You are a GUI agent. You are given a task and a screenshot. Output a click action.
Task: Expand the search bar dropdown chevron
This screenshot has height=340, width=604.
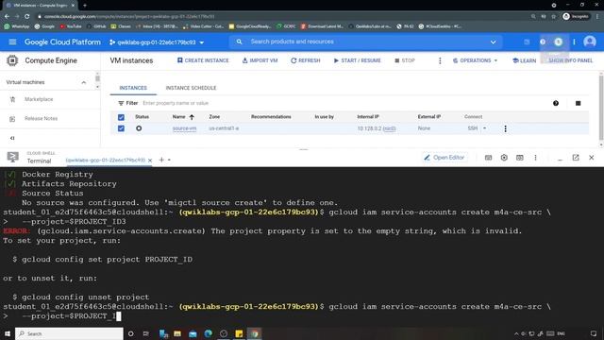(493, 42)
